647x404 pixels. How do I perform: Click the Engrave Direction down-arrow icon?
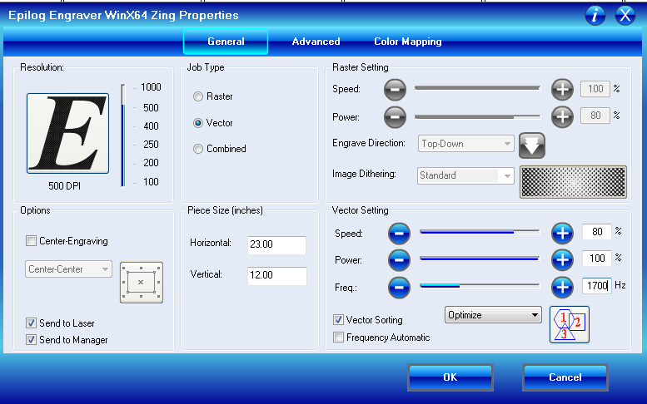pos(532,145)
